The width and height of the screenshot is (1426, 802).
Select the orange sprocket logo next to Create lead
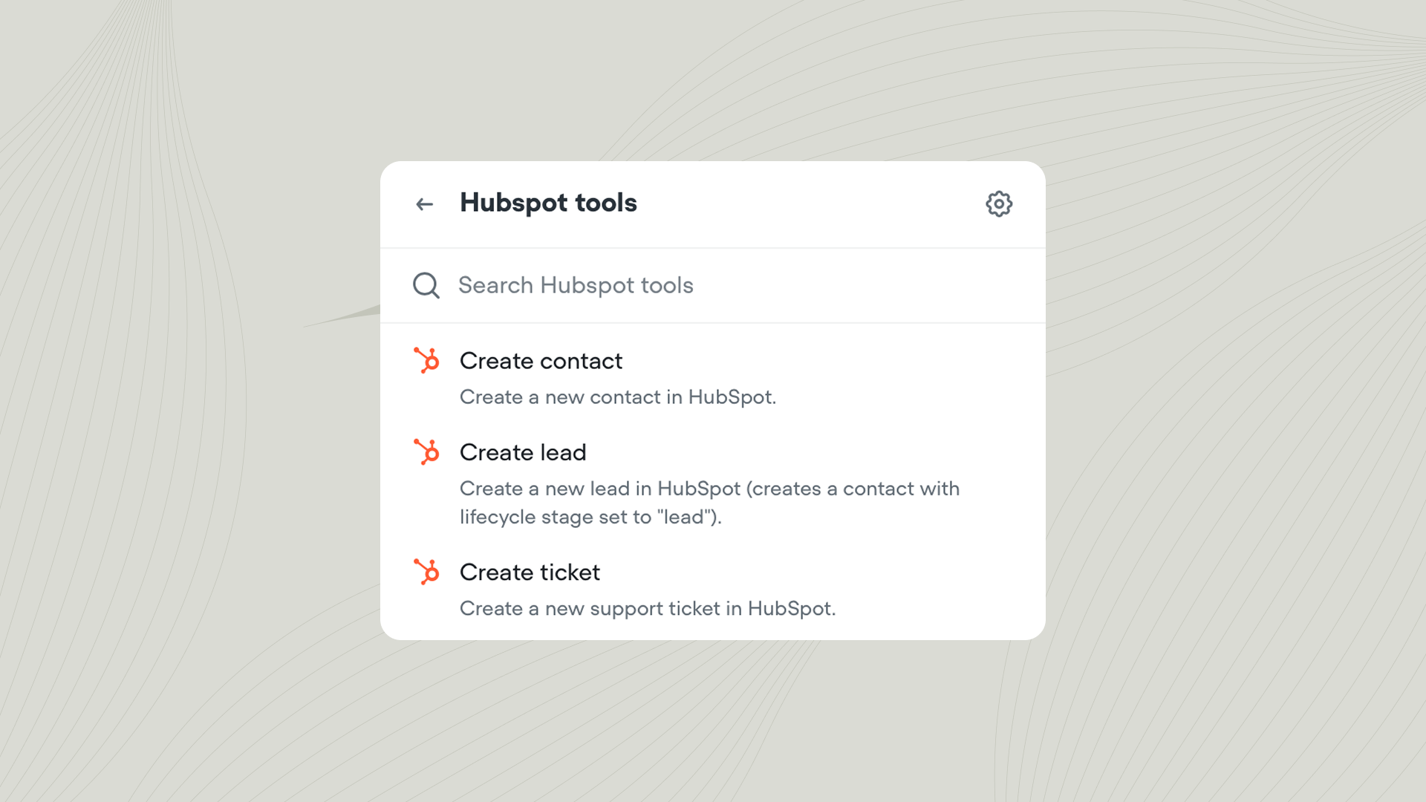tap(426, 452)
